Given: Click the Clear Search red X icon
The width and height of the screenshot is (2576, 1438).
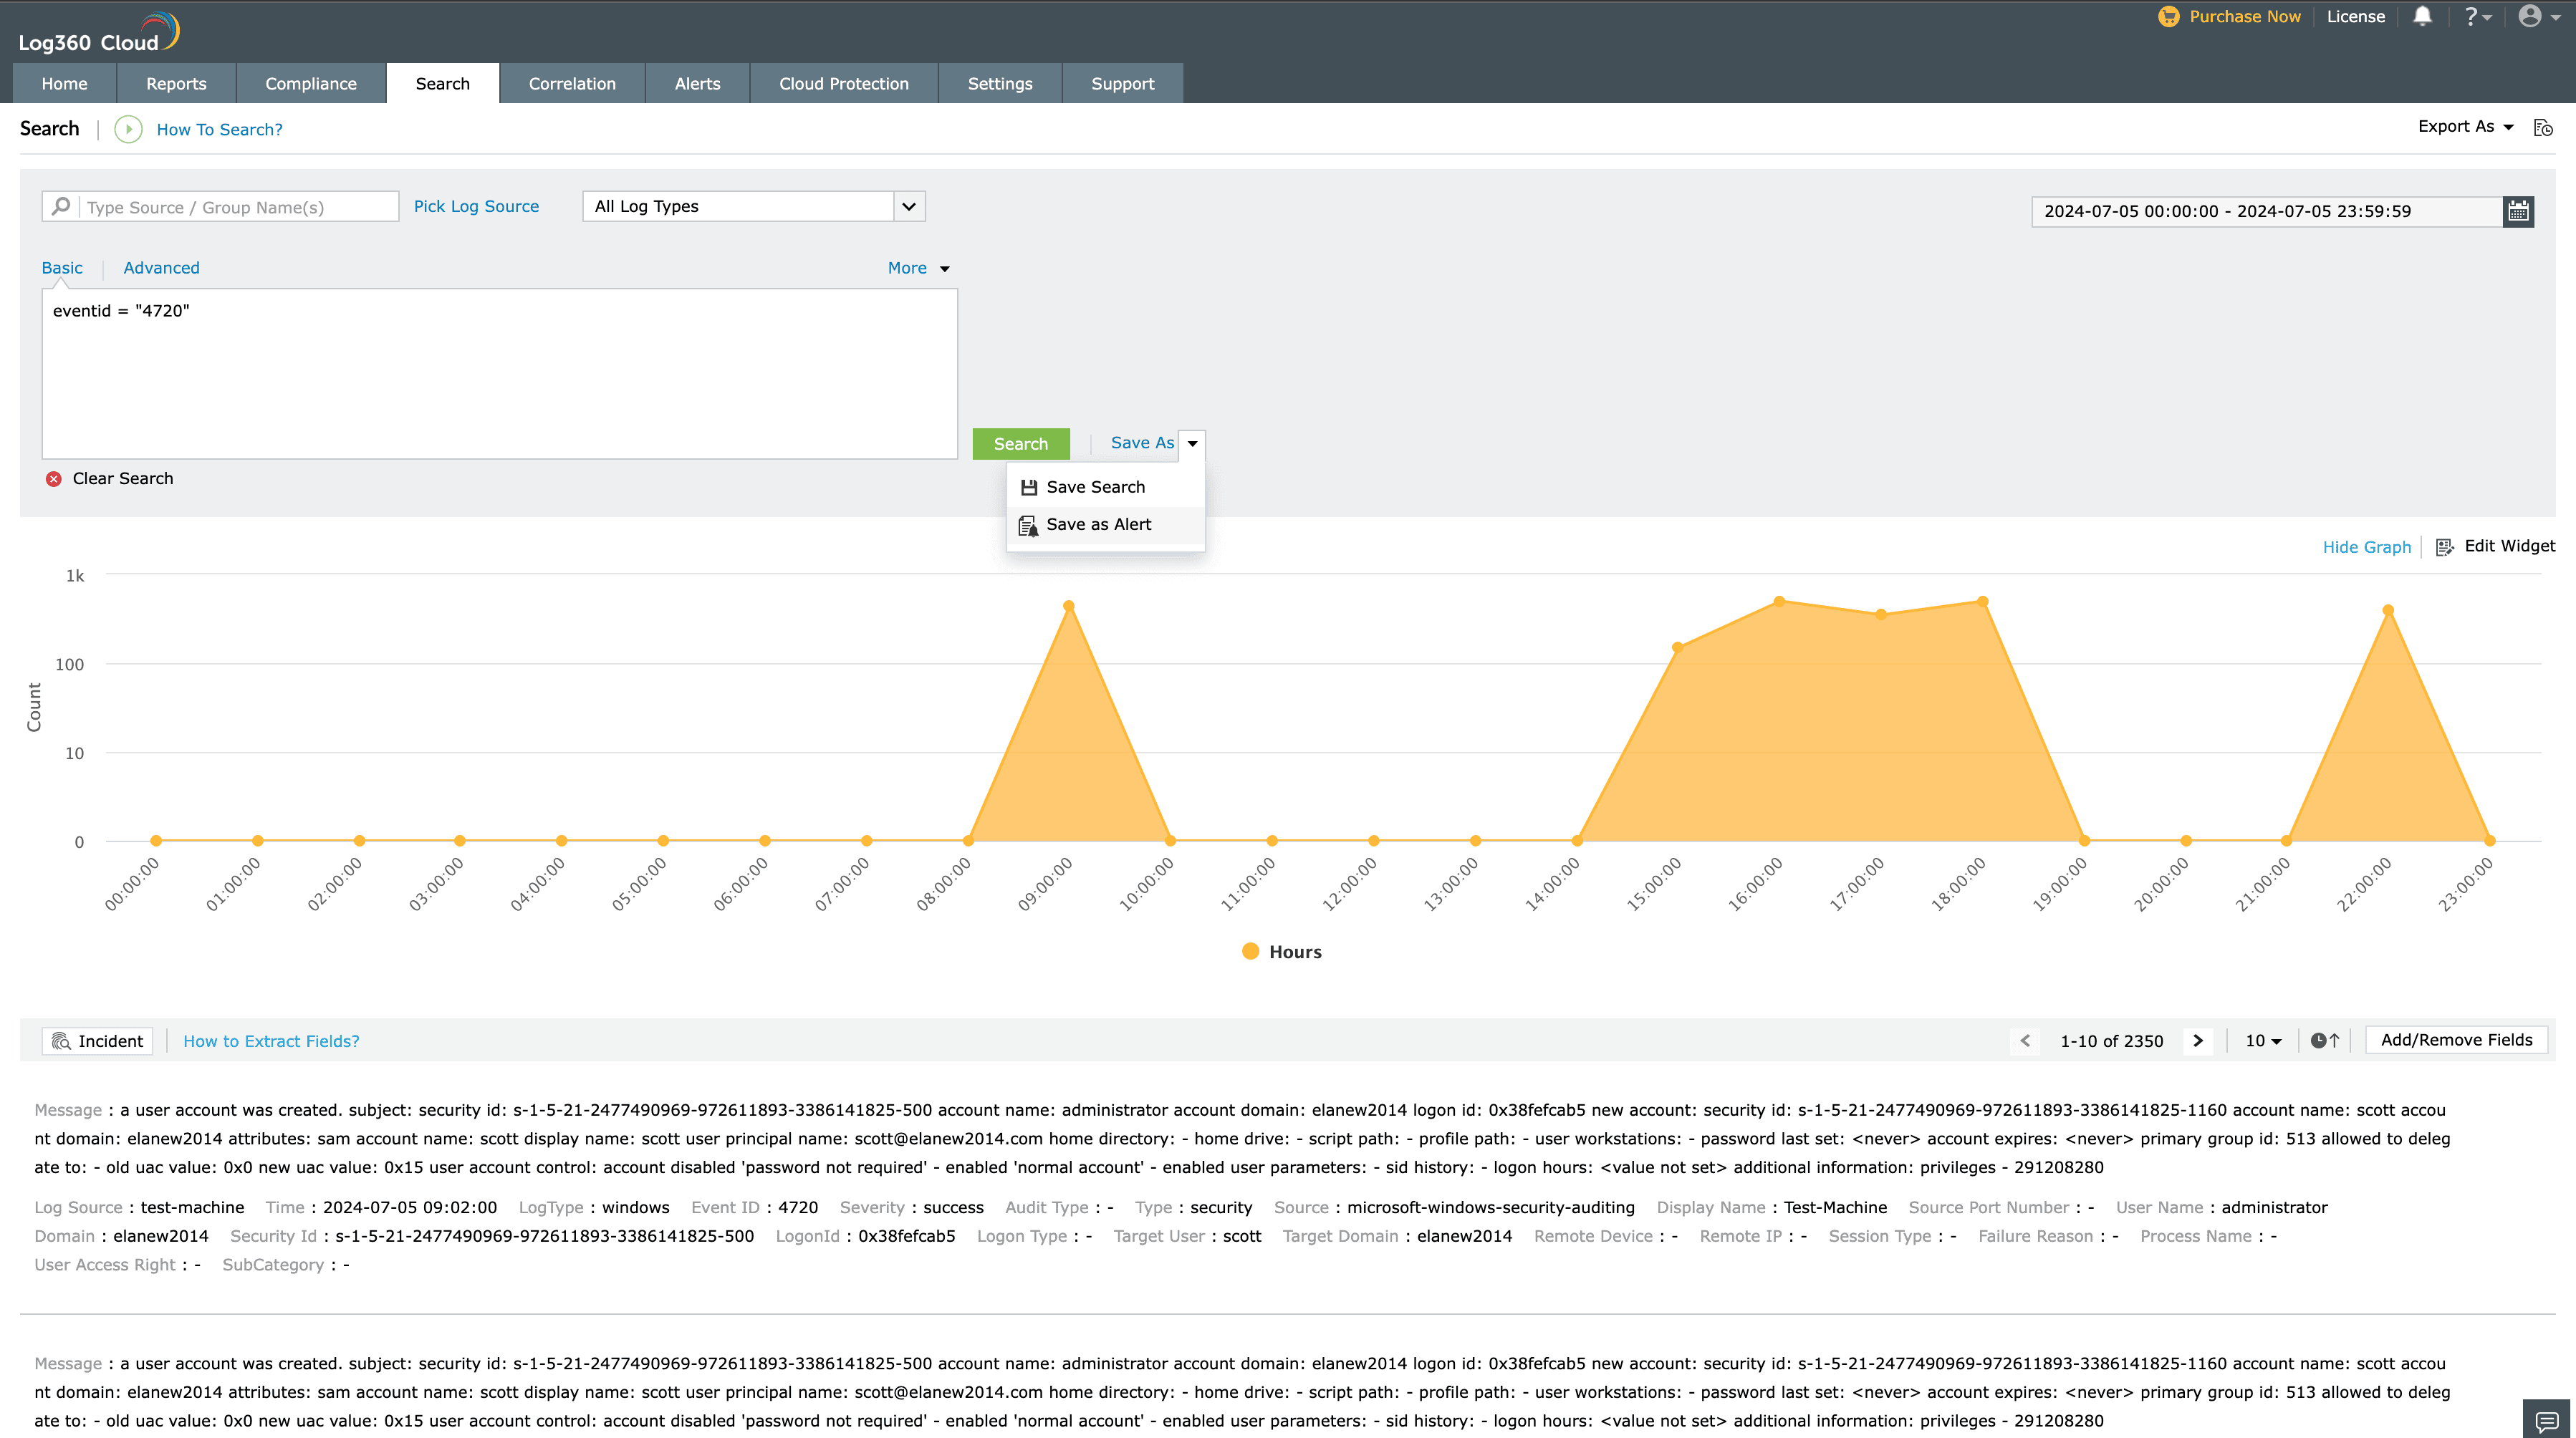Looking at the screenshot, I should [54, 479].
